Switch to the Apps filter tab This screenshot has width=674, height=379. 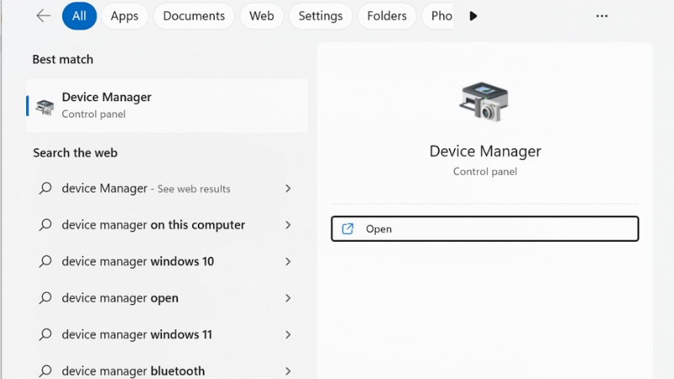pos(124,16)
